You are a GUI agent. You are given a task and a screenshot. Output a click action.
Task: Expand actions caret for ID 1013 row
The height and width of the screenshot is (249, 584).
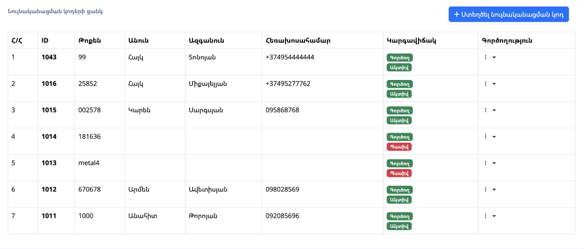tap(494, 163)
